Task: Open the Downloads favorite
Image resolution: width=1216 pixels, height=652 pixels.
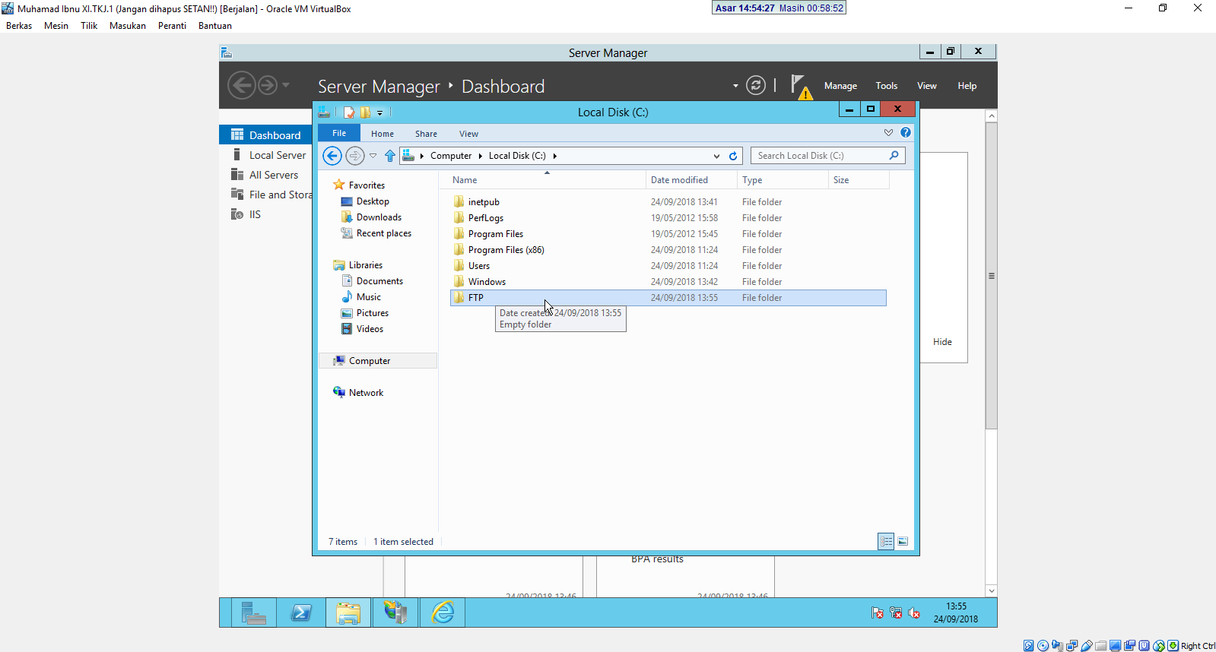Action: (379, 217)
